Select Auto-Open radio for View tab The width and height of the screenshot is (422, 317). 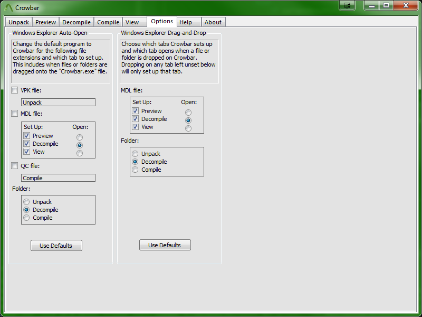80,153
